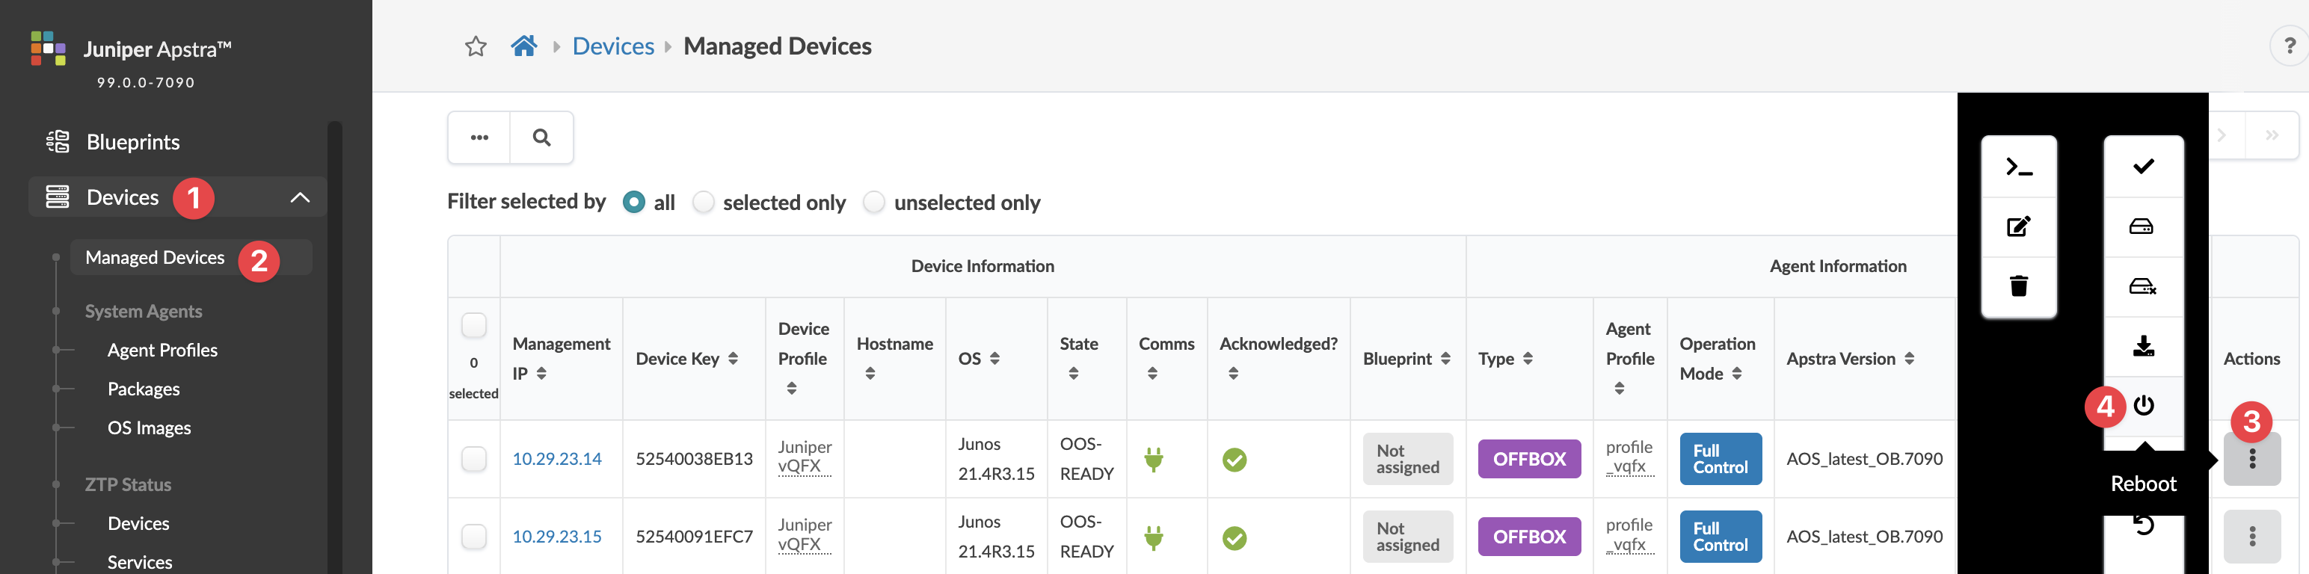Screen dimensions: 2309x574
Task: Click the checkmark acknowledge icon
Action: coord(2143,167)
